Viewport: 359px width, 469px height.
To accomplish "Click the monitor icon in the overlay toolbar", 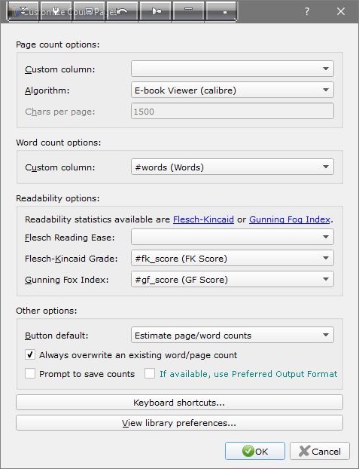I will coord(89,11).
